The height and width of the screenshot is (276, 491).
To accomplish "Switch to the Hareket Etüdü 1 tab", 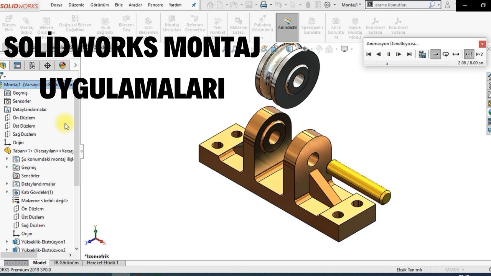I will tap(102, 263).
